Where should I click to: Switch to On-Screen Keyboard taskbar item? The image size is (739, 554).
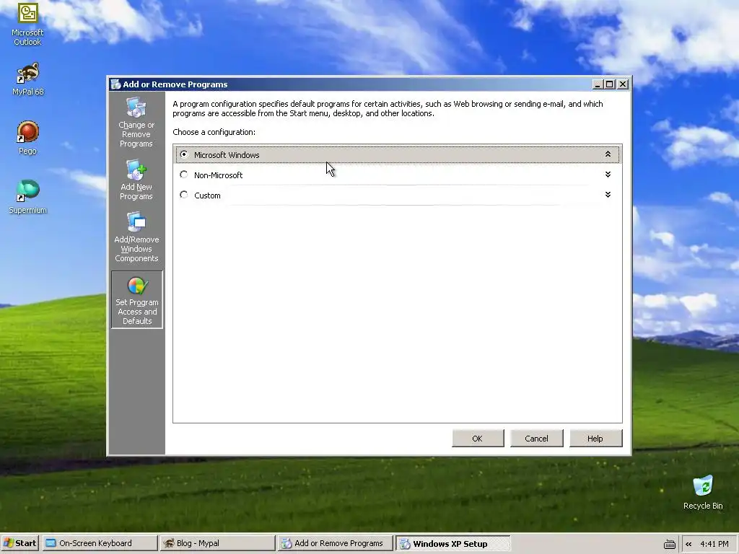[100, 544]
